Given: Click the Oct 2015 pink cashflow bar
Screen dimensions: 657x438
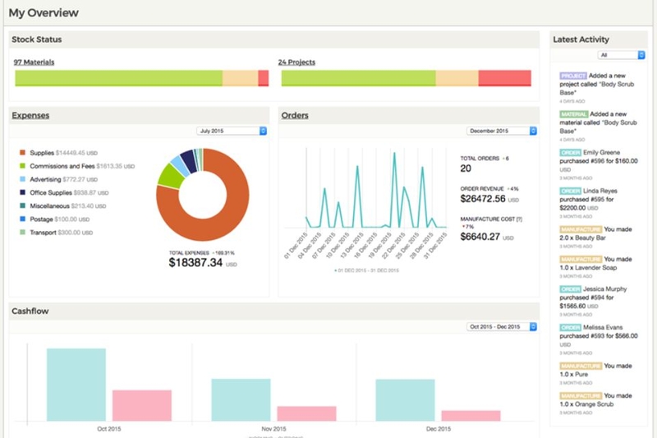Looking at the screenshot, I should click(x=142, y=406).
